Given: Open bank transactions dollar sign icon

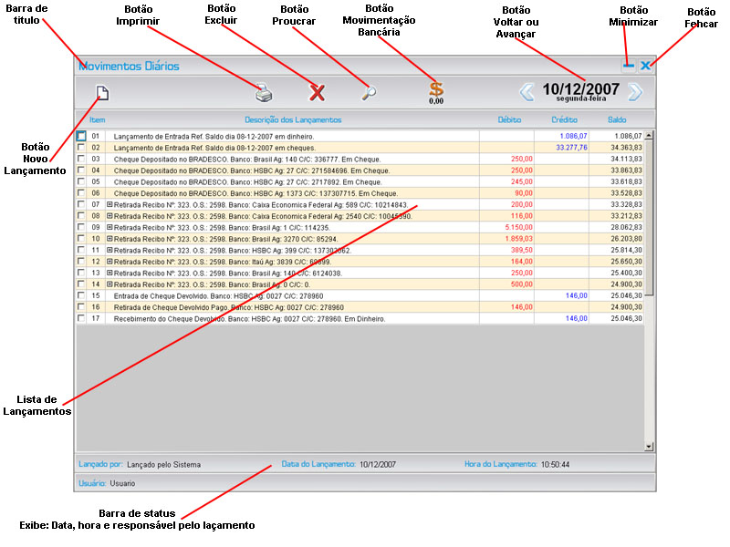Looking at the screenshot, I should click(436, 89).
